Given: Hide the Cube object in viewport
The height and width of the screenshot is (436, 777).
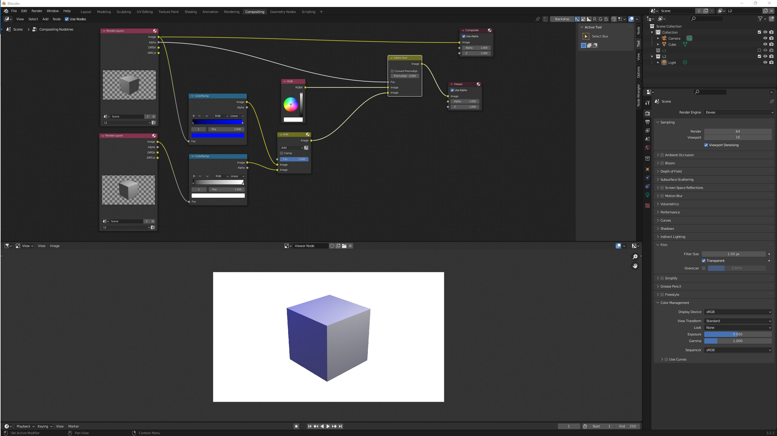Looking at the screenshot, I should [765, 44].
